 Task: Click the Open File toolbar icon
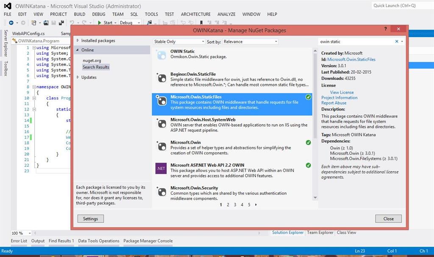click(x=46, y=23)
